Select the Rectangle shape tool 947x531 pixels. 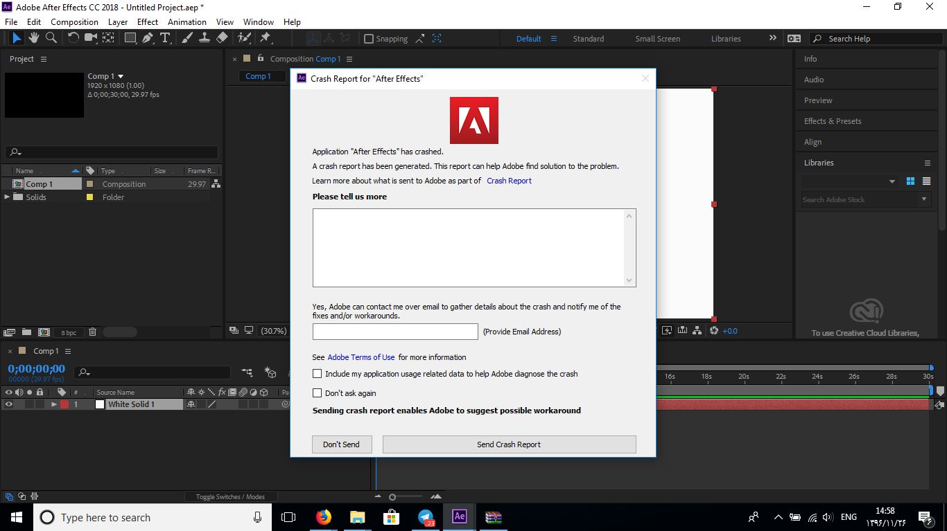tap(130, 38)
